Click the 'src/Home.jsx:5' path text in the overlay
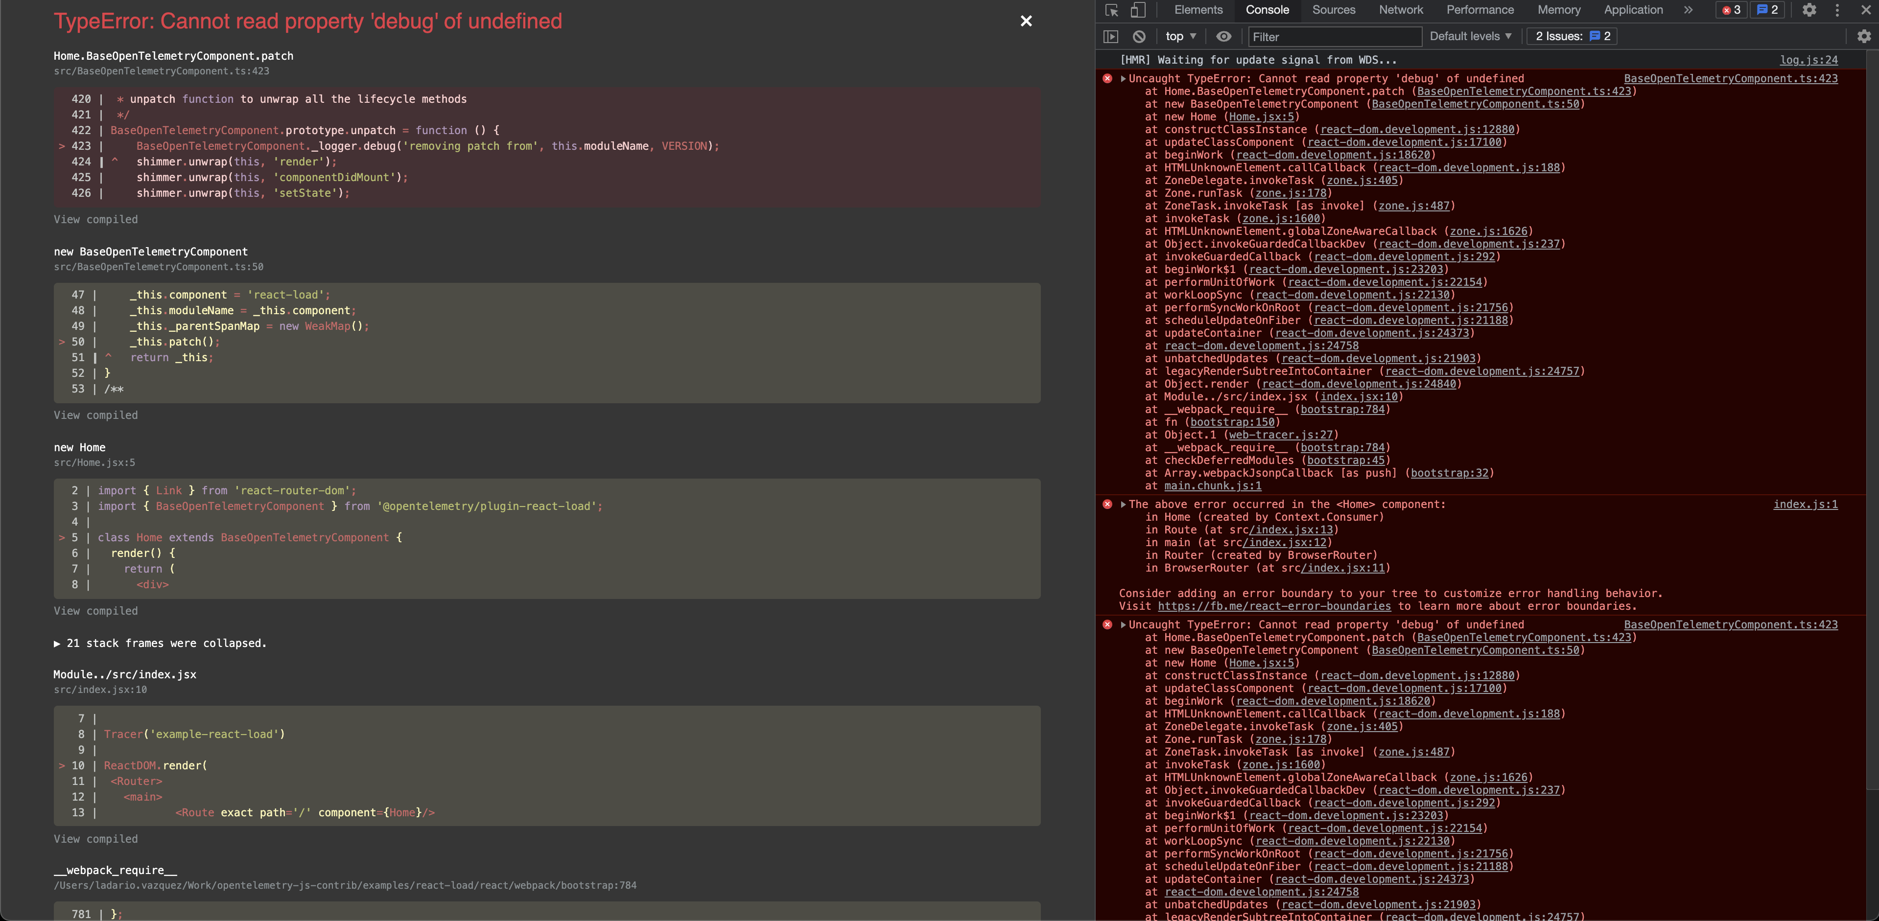This screenshot has width=1879, height=921. (x=94, y=463)
